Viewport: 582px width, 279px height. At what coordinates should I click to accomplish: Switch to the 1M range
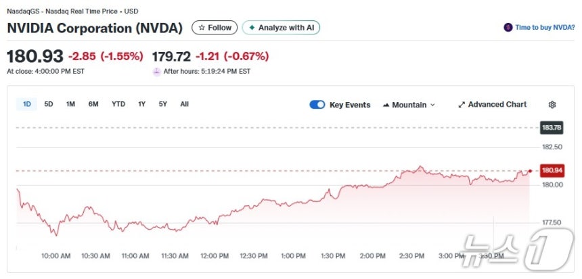click(x=70, y=104)
